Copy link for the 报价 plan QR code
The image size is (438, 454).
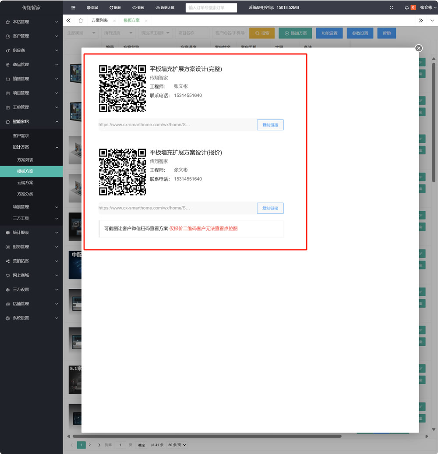(270, 208)
